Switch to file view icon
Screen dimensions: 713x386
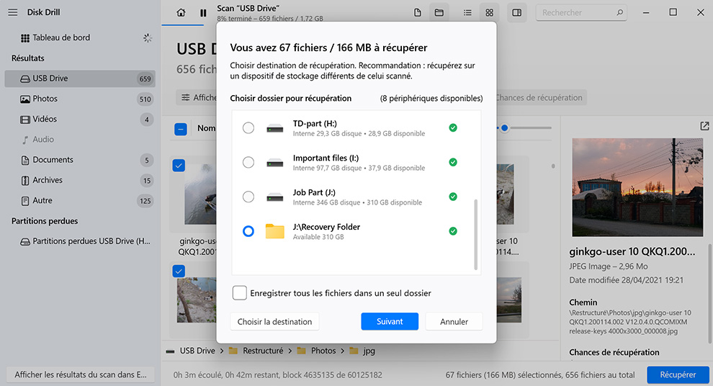[x=418, y=13]
